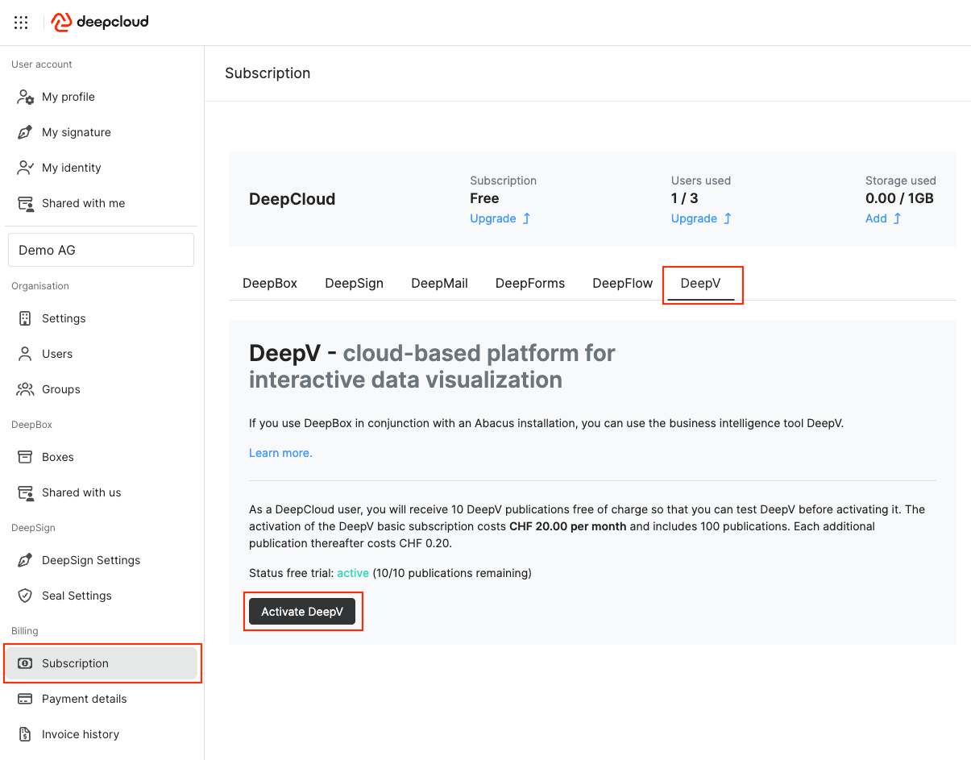
Task: Select the My identity icon
Action: [x=26, y=168]
